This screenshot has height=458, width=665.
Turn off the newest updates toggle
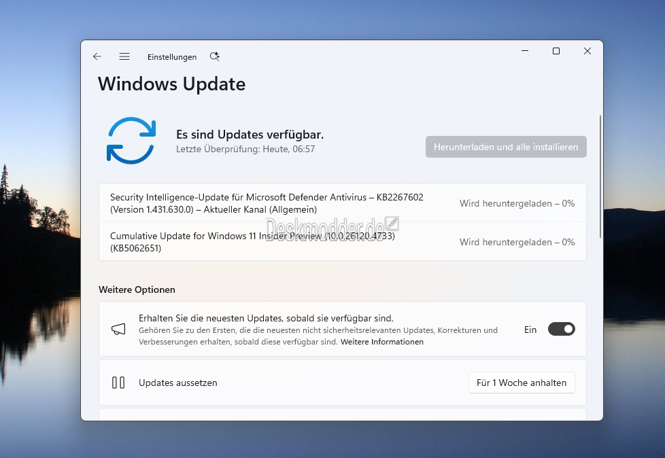[561, 329]
